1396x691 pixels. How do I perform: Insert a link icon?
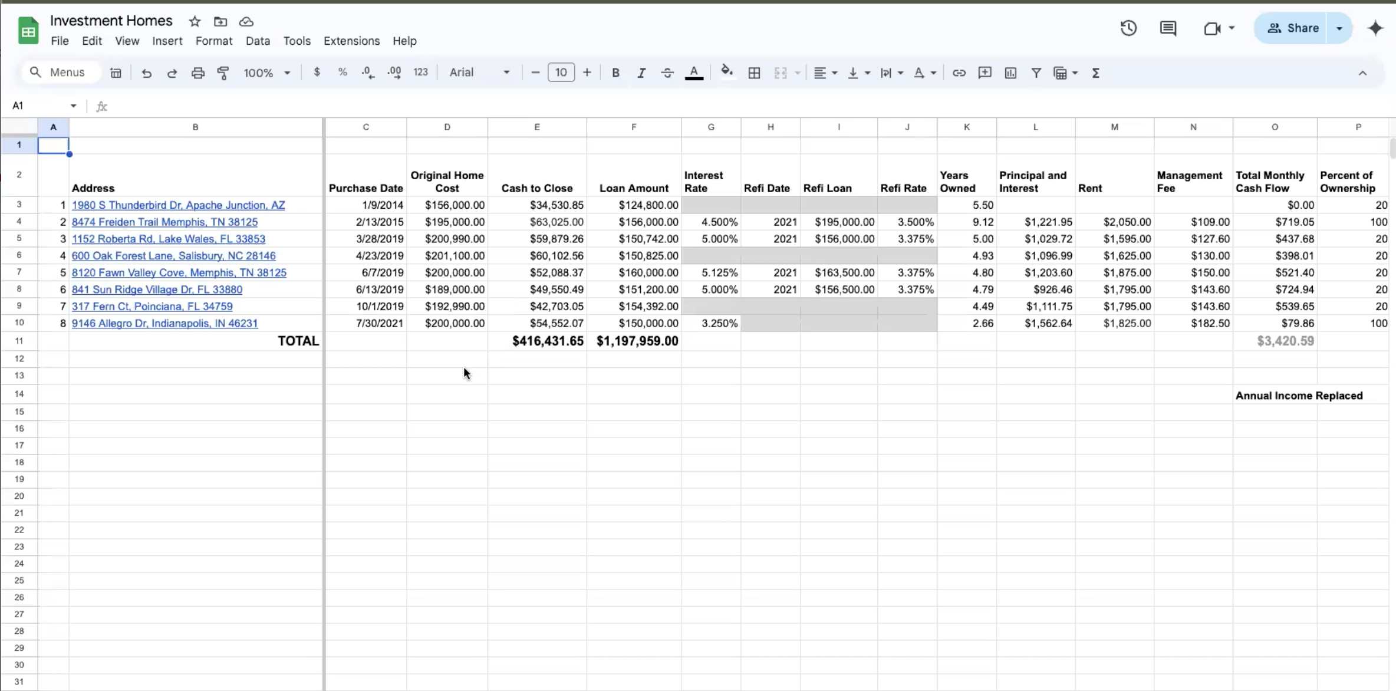pyautogui.click(x=959, y=73)
